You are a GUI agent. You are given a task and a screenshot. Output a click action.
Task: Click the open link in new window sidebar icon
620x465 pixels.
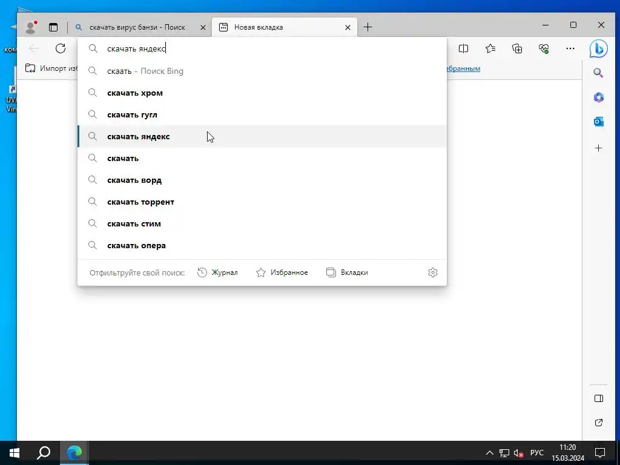click(x=599, y=423)
